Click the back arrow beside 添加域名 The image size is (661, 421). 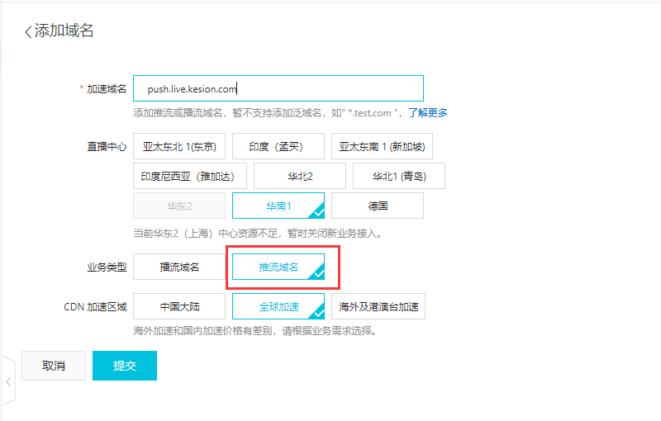[x=28, y=31]
